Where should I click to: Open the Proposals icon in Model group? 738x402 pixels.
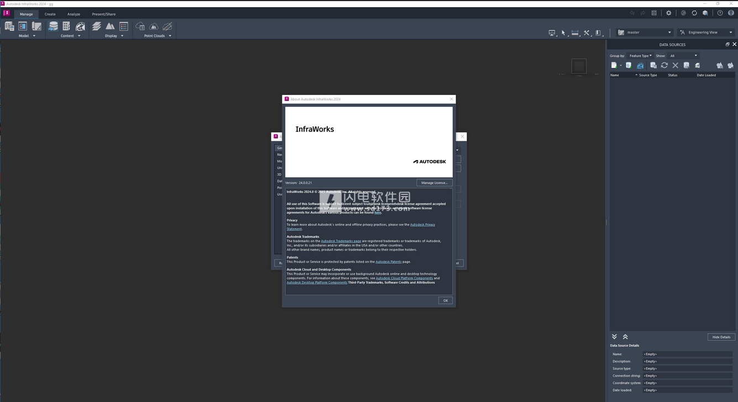click(x=36, y=26)
